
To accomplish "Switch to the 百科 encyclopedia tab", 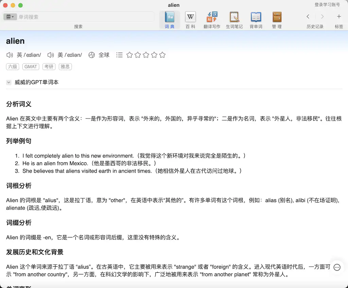I will 190,19.
